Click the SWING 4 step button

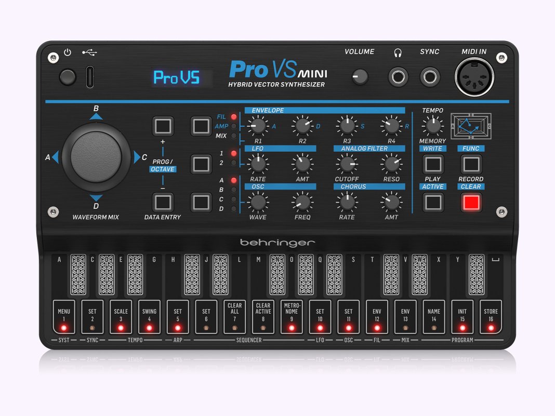pos(149,317)
